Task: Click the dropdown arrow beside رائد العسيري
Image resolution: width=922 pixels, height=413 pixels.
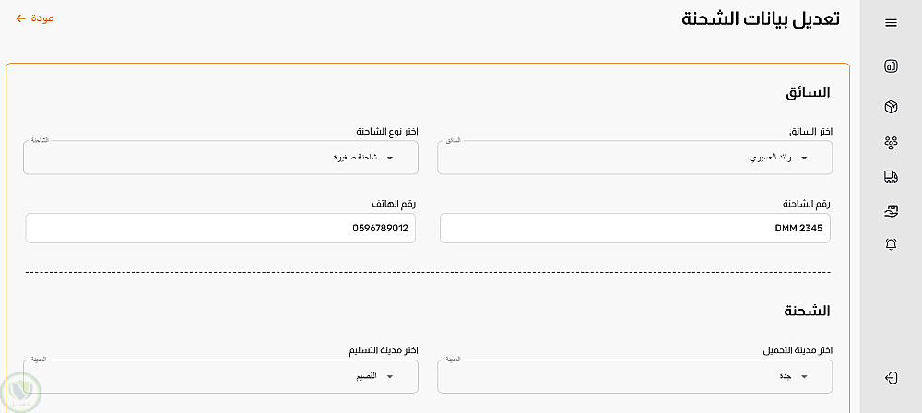Action: (x=804, y=159)
